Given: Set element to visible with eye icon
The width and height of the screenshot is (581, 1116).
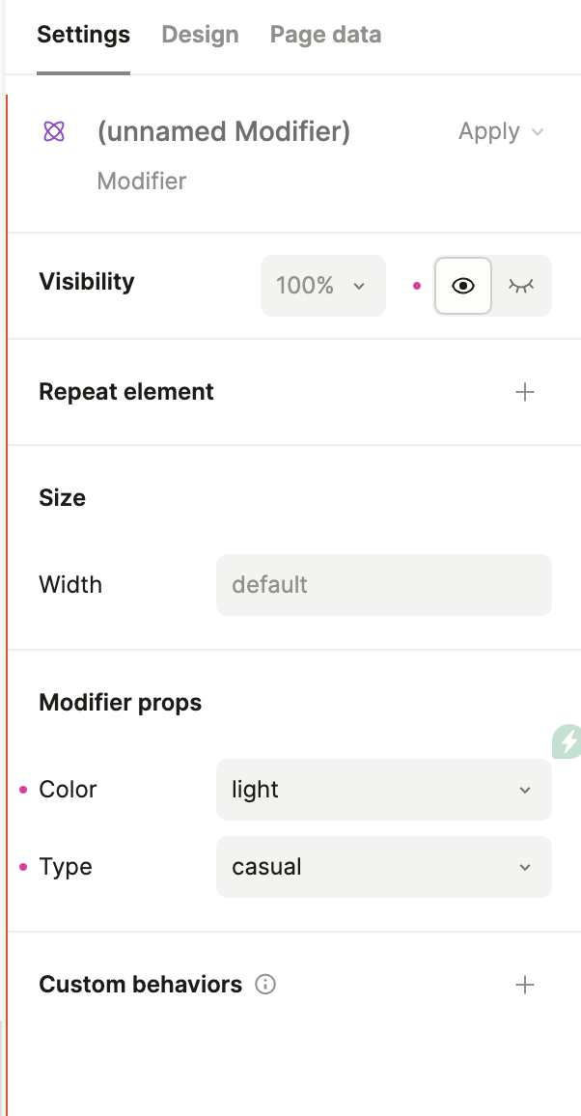Looking at the screenshot, I should point(463,286).
